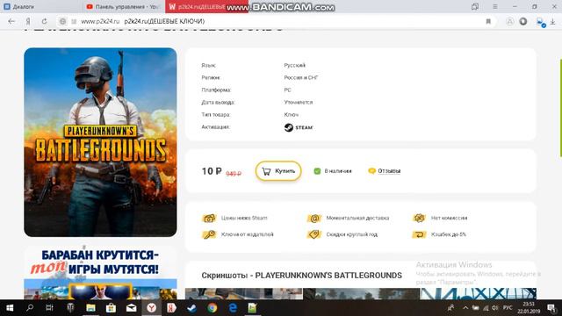Click the Цены ниже Steam icon

[x=209, y=218]
